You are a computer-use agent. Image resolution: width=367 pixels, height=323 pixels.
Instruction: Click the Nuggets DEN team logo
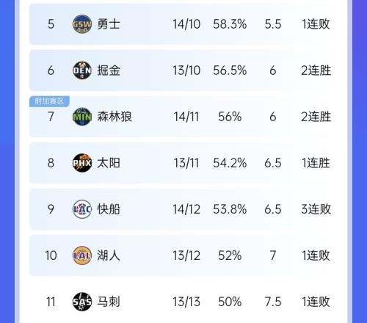pos(82,70)
